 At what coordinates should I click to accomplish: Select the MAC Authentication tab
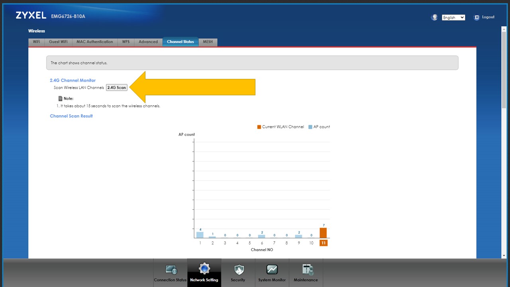pos(95,42)
